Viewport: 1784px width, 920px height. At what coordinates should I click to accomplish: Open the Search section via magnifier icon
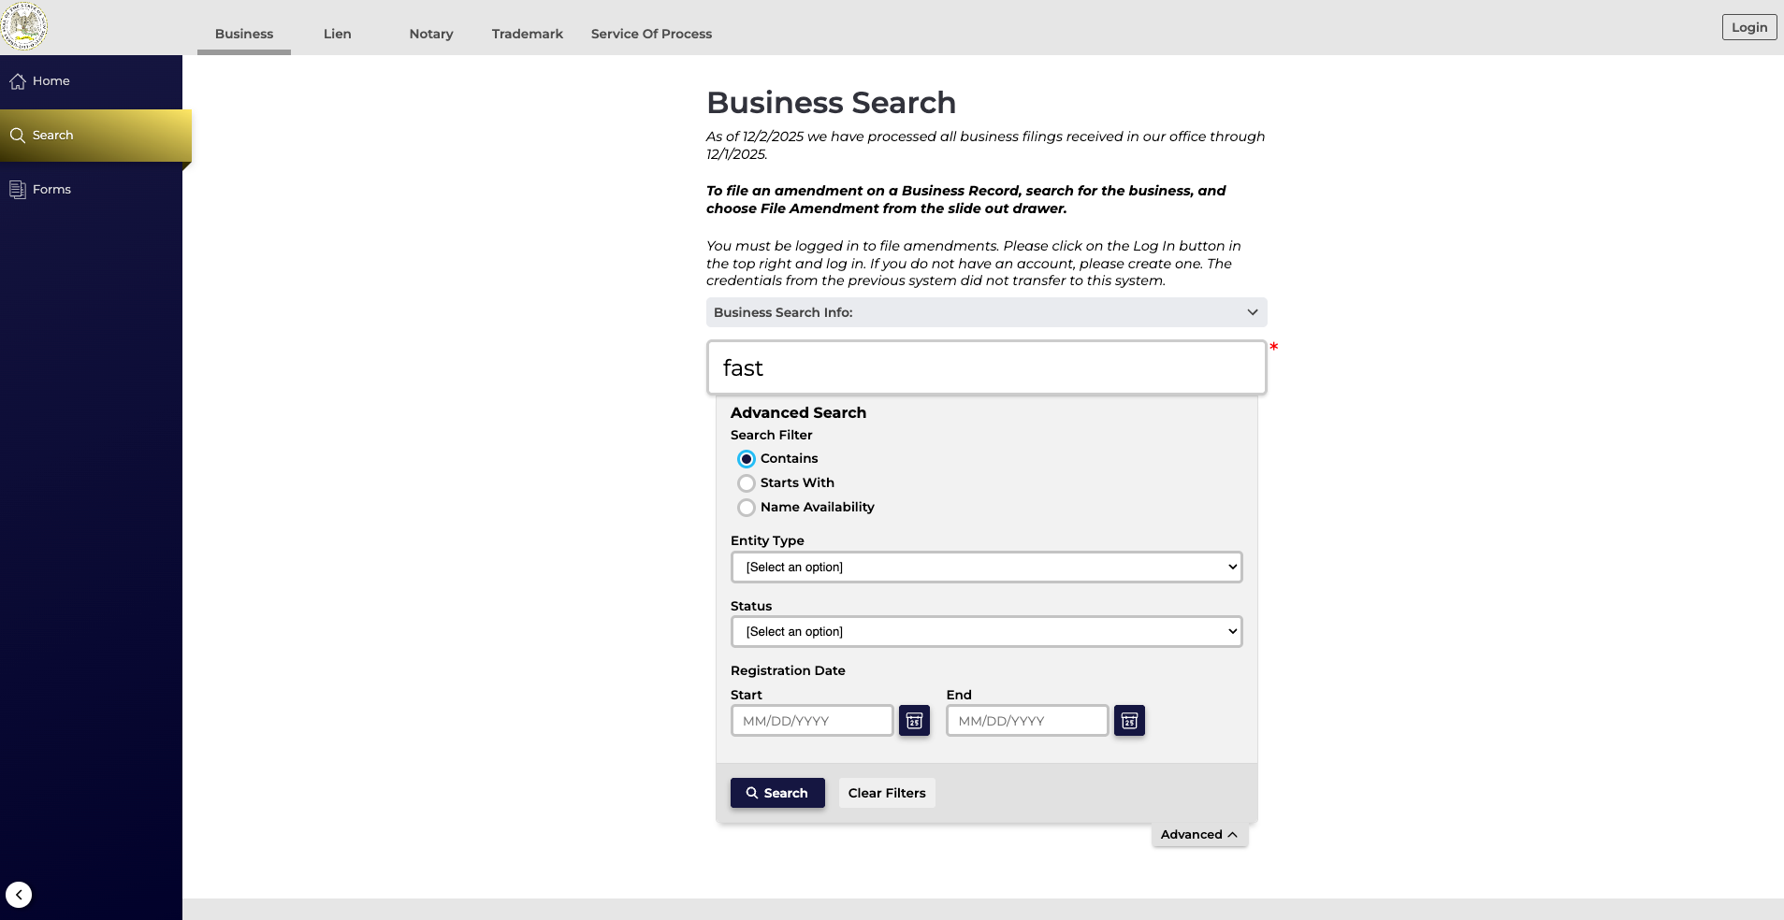point(18,135)
